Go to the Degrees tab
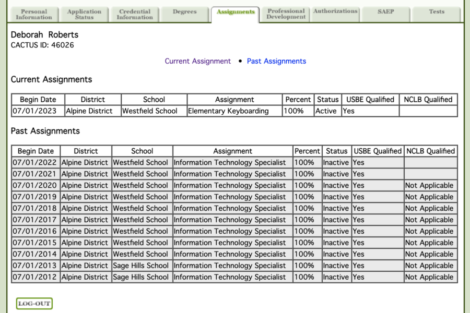This screenshot has width=470, height=313. point(185,15)
